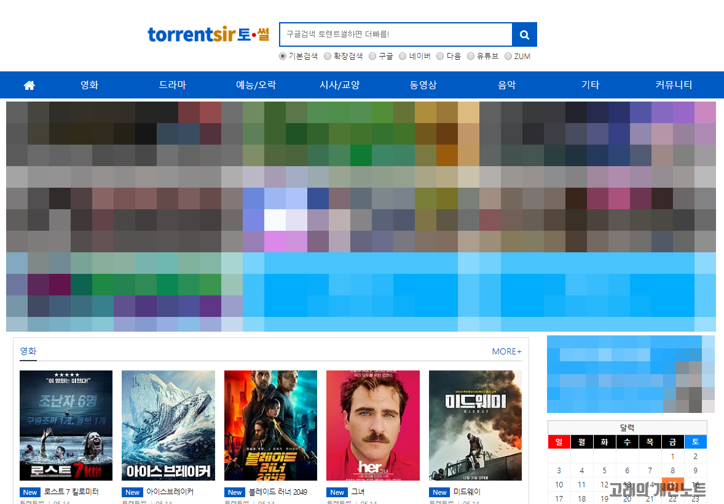Select calendar date 1
Viewport: 724px width, 504px height.
(x=673, y=457)
